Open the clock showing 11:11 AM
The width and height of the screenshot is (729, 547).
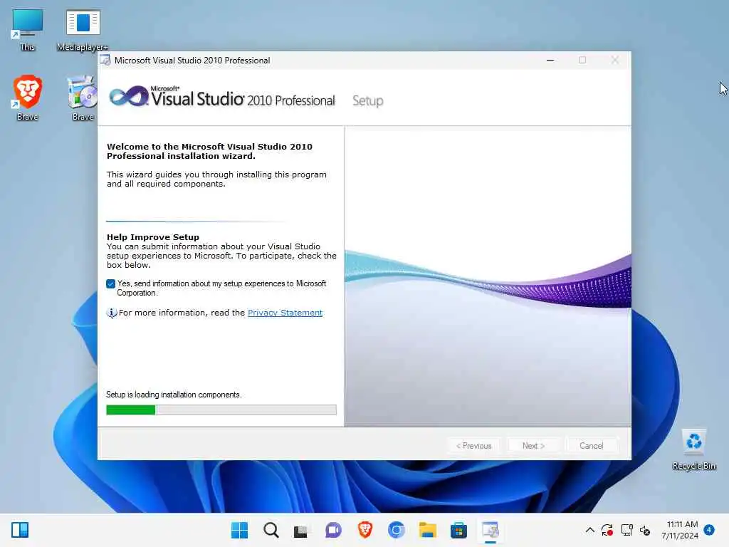(x=680, y=530)
